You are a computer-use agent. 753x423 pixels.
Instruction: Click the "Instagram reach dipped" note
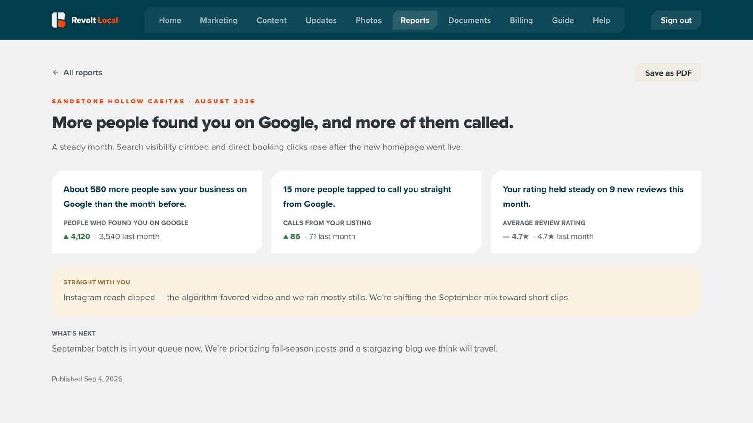(x=317, y=298)
